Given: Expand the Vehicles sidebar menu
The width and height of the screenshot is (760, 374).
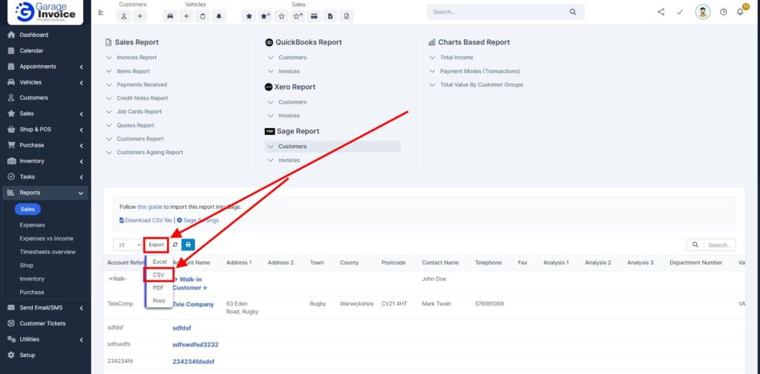Looking at the screenshot, I should (45, 82).
